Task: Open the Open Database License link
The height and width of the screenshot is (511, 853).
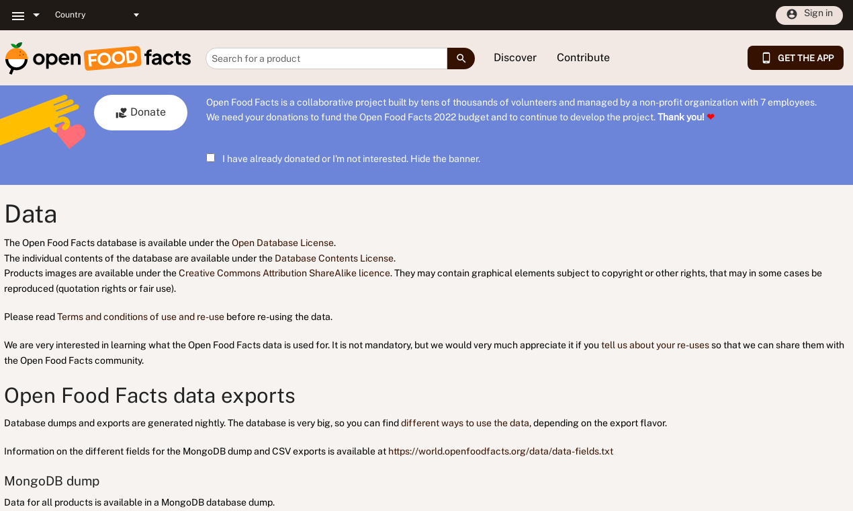Action: 282,242
